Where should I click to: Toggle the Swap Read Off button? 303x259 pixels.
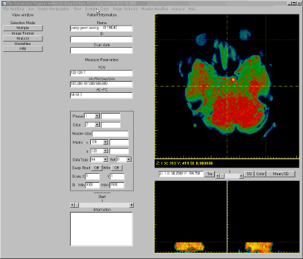click(96, 168)
